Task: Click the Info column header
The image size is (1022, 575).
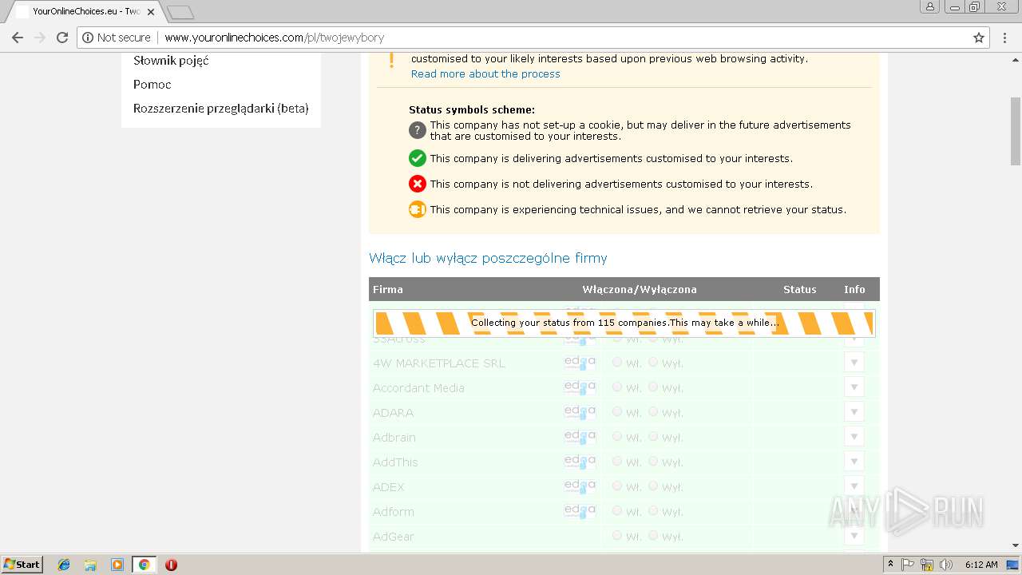Action: click(x=854, y=289)
